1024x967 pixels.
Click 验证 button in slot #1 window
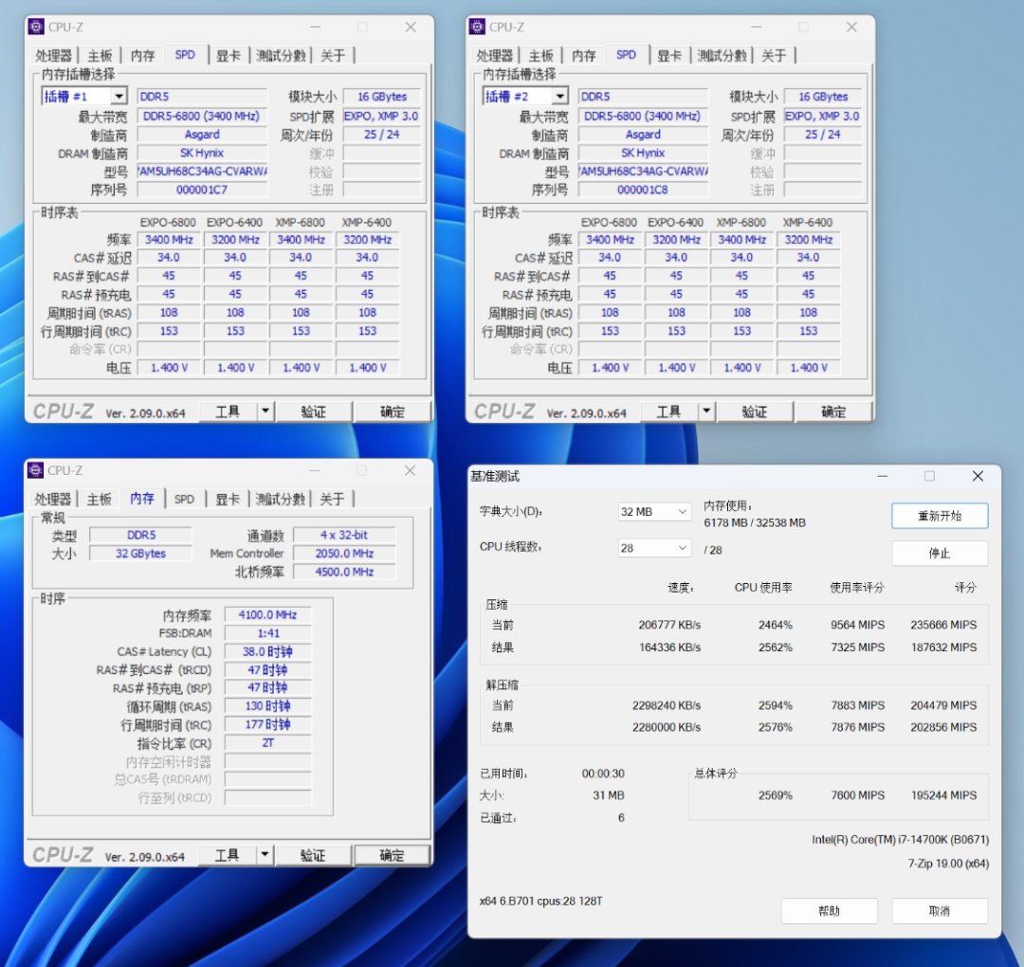click(314, 411)
